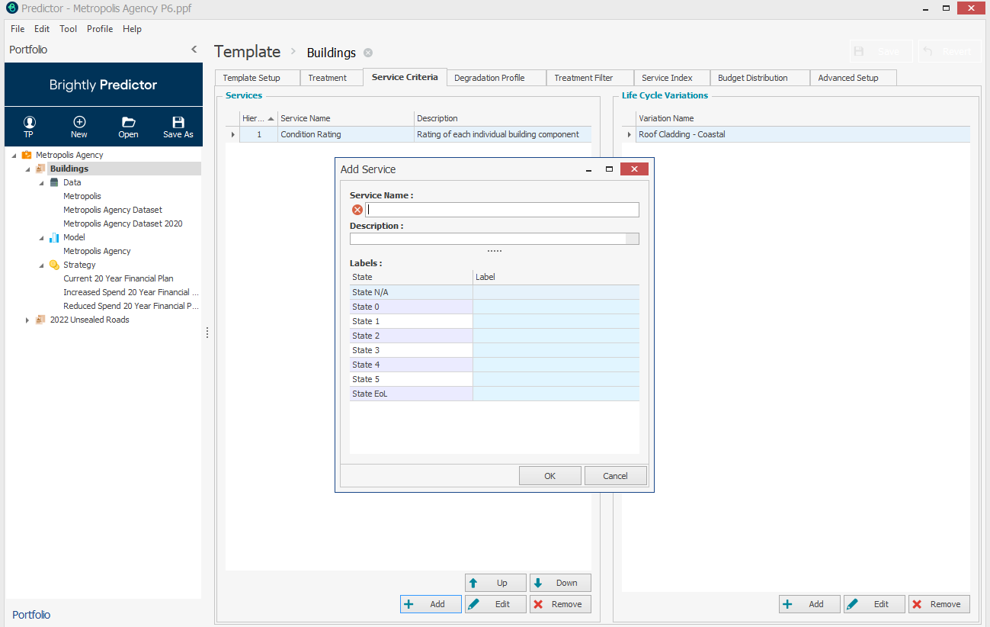Open the Profile menu

click(100, 29)
